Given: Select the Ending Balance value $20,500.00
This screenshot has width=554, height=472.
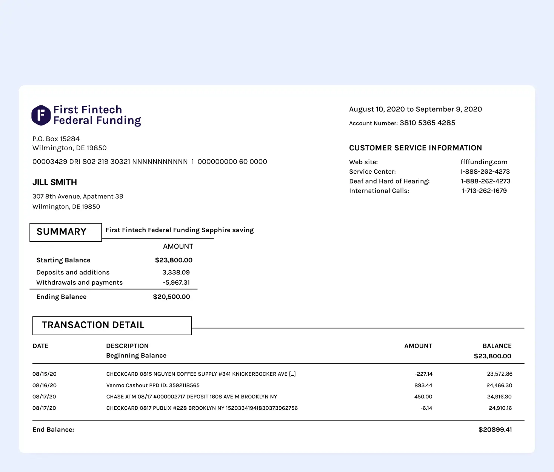Looking at the screenshot, I should pos(171,297).
